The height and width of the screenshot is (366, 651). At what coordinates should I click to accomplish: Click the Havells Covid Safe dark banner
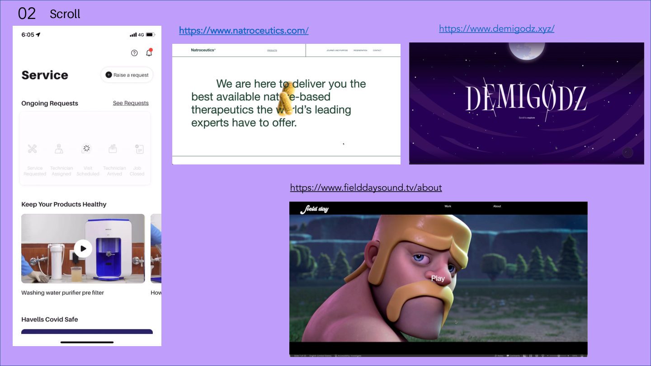(x=87, y=332)
